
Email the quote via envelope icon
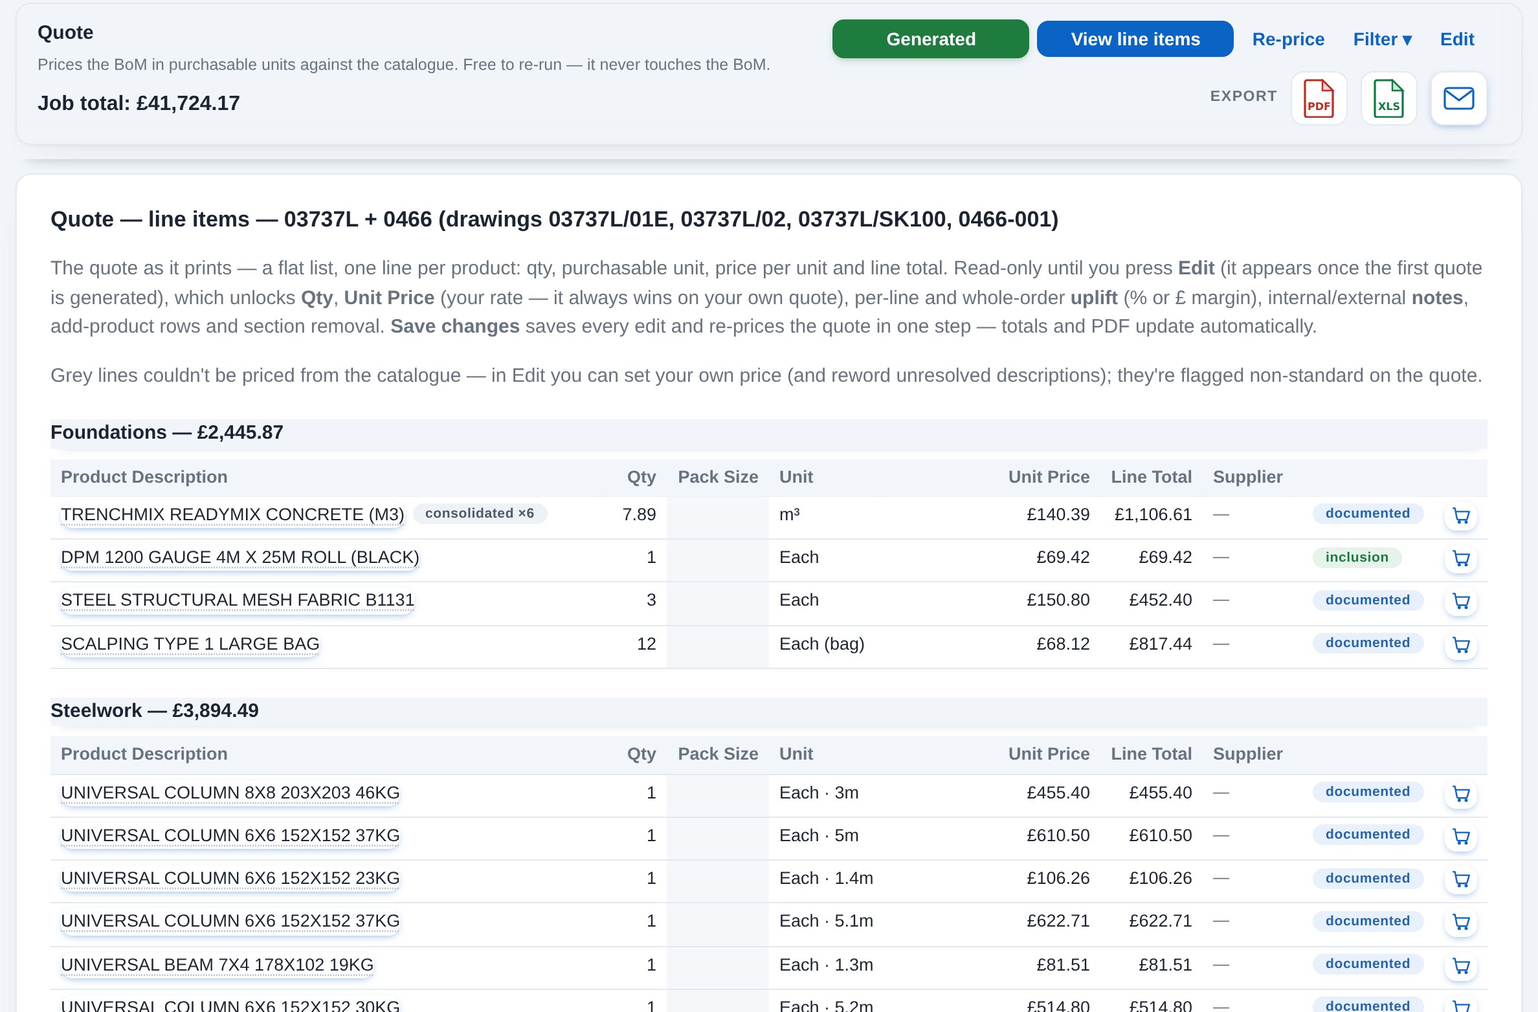(1459, 98)
